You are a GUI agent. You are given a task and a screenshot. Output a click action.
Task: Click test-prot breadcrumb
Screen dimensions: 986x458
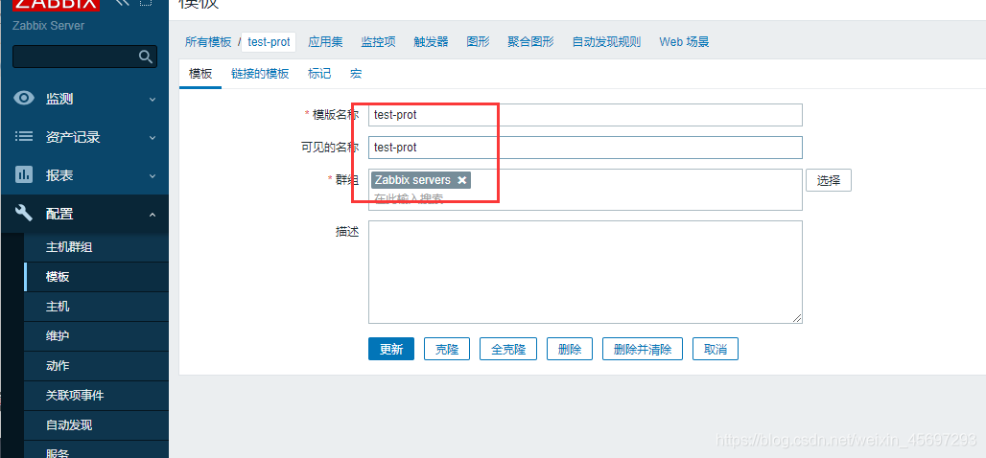click(x=270, y=42)
